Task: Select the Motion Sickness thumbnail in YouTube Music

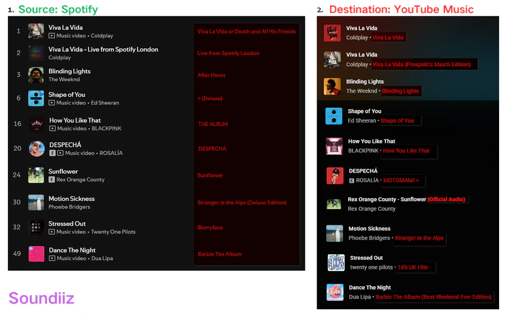Action: pyautogui.click(x=335, y=233)
